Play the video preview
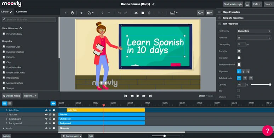 coord(138,96)
